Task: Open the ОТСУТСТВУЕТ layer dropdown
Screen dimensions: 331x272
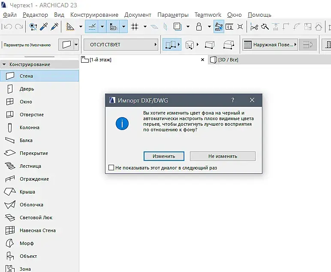Action: 121,45
